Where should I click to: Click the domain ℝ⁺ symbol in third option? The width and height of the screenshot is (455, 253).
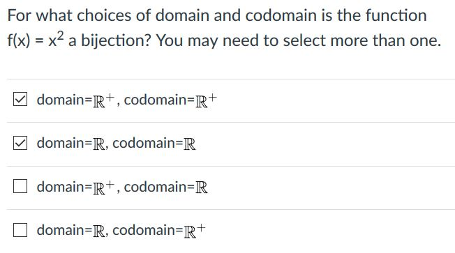pos(104,187)
